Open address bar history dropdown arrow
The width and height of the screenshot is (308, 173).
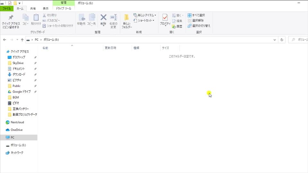point(275,40)
